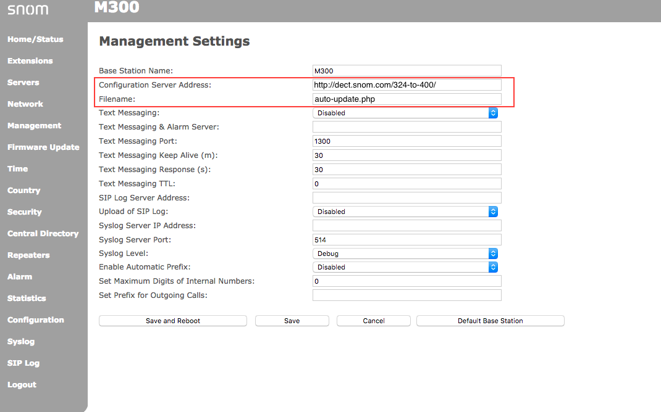
Task: Open Configuration page in sidebar
Action: [x=36, y=320]
